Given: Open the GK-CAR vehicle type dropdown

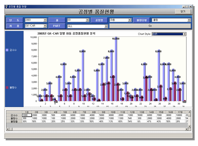Looking at the screenshot, I should coord(45,26).
